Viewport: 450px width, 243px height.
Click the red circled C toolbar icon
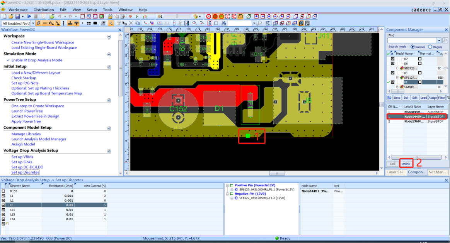click(228, 16)
